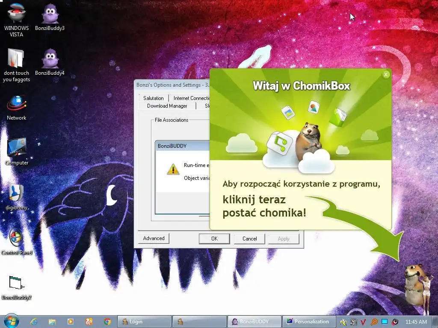The image size is (438, 328).
Task: Open Windows Explorer from the taskbar
Action: click(52, 322)
